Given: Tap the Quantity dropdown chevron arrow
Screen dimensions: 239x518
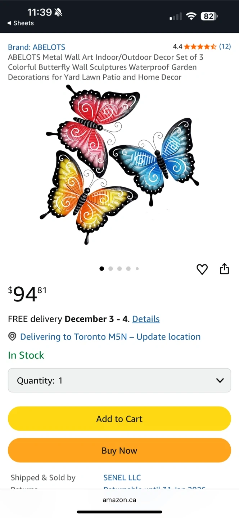Looking at the screenshot, I should 220,380.
